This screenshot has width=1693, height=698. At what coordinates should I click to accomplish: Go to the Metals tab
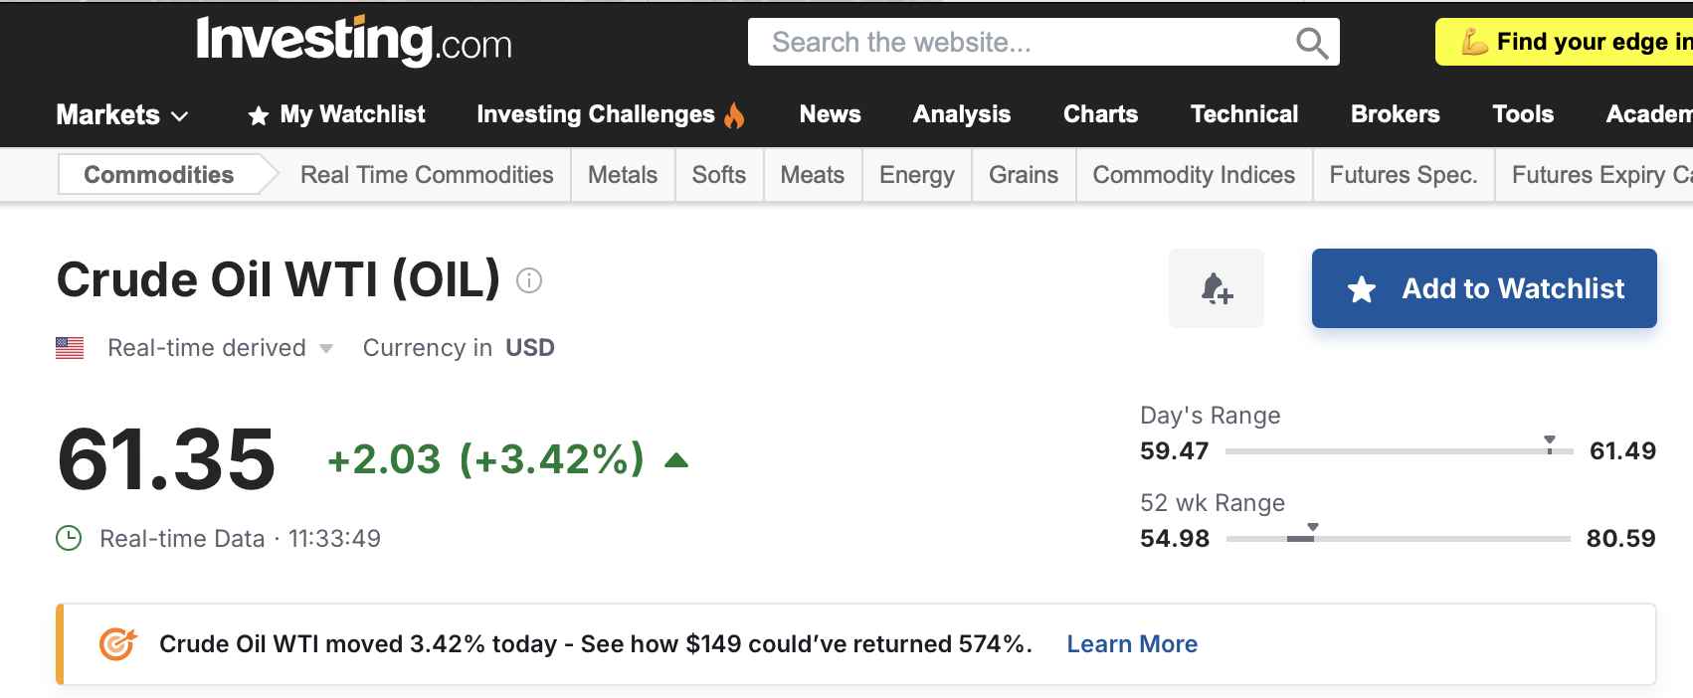[623, 175]
